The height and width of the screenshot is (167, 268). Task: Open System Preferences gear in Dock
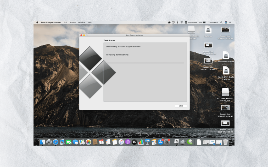(167, 142)
